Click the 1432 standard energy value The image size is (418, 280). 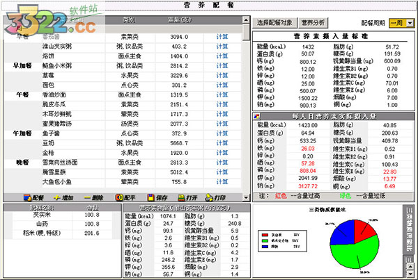tap(308, 47)
